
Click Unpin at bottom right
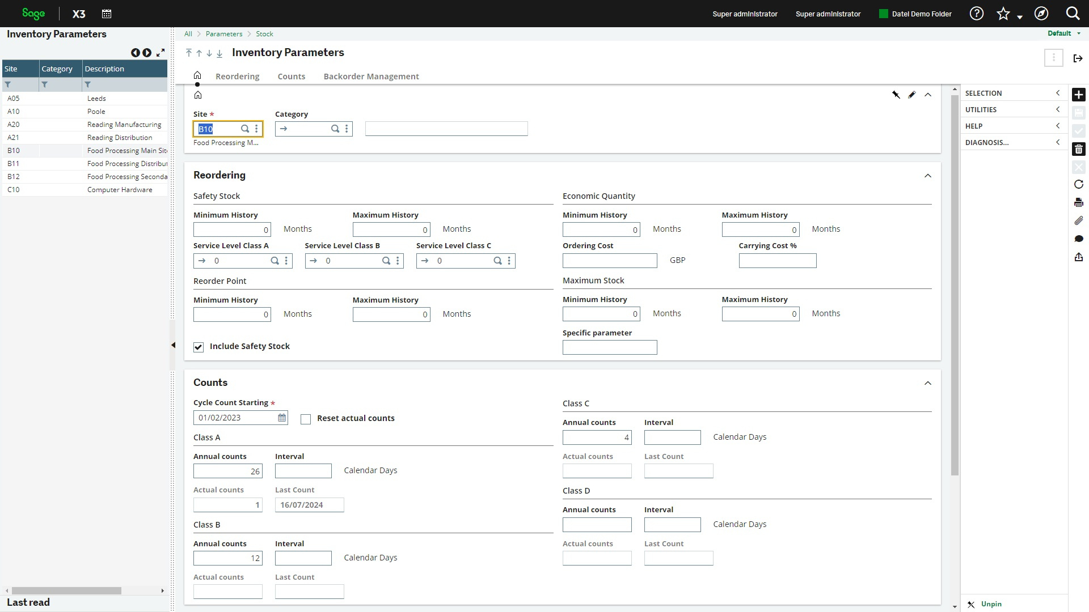[x=991, y=604]
